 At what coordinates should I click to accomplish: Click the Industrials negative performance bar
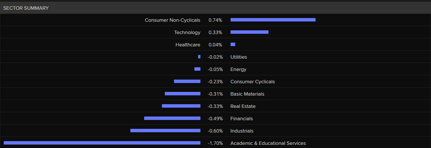165,131
